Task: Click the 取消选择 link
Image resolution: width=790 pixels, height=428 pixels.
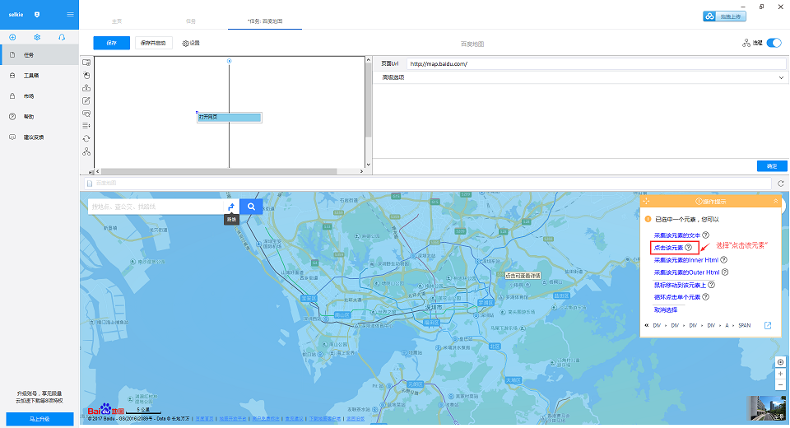Action: pyautogui.click(x=666, y=309)
